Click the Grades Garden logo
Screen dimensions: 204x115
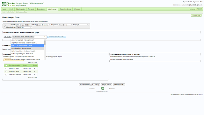tap(9, 4)
